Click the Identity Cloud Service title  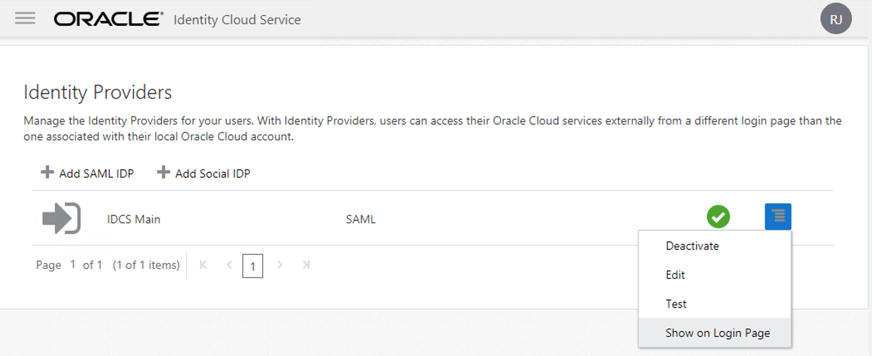pyautogui.click(x=237, y=20)
